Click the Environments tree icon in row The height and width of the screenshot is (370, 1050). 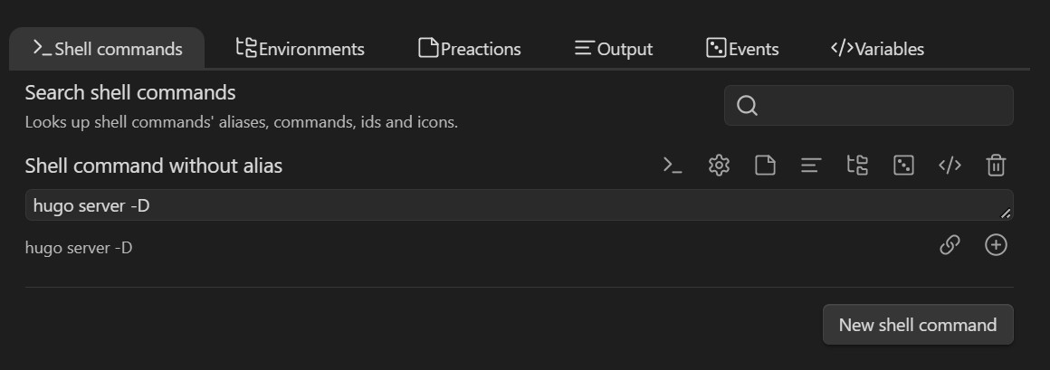857,166
